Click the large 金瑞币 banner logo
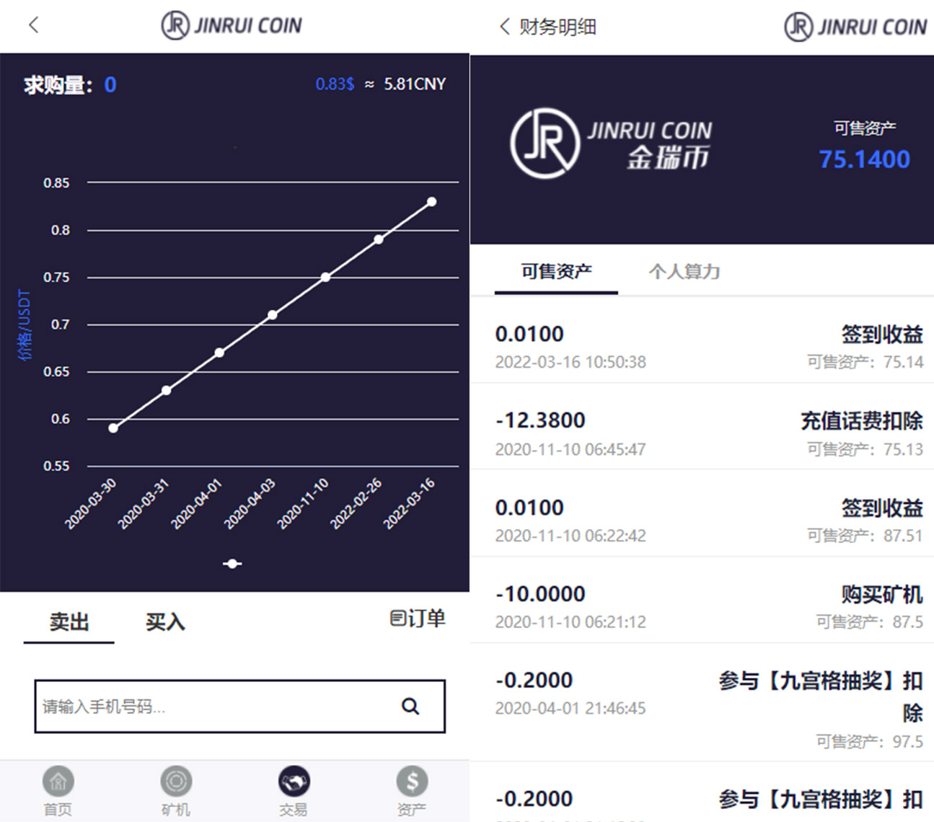The width and height of the screenshot is (934, 822). (611, 143)
